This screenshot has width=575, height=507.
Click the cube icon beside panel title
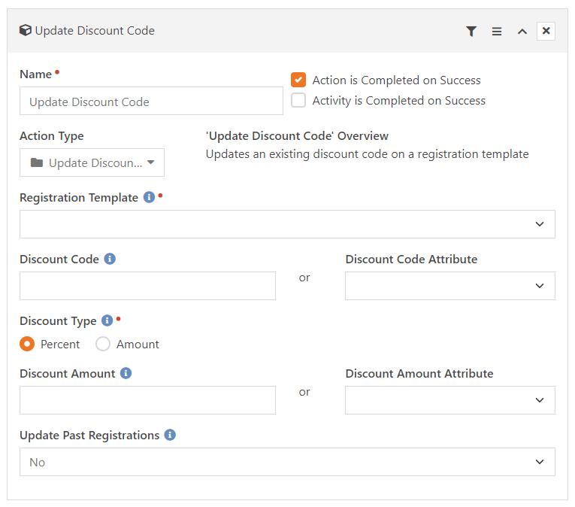26,30
